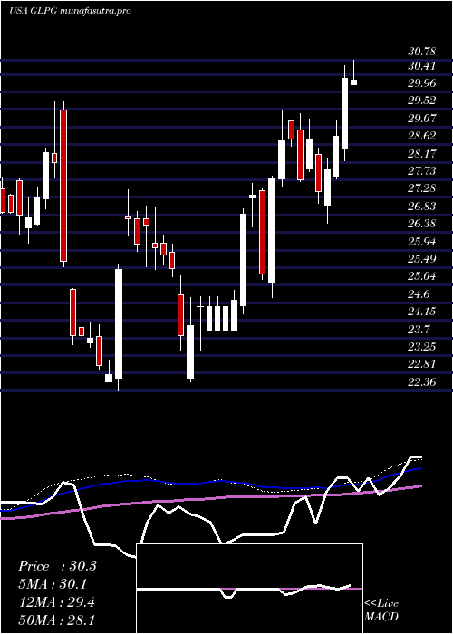This screenshot has width=453, height=634.
Task: Click the 27.73 price axis label
Action: 422,171
